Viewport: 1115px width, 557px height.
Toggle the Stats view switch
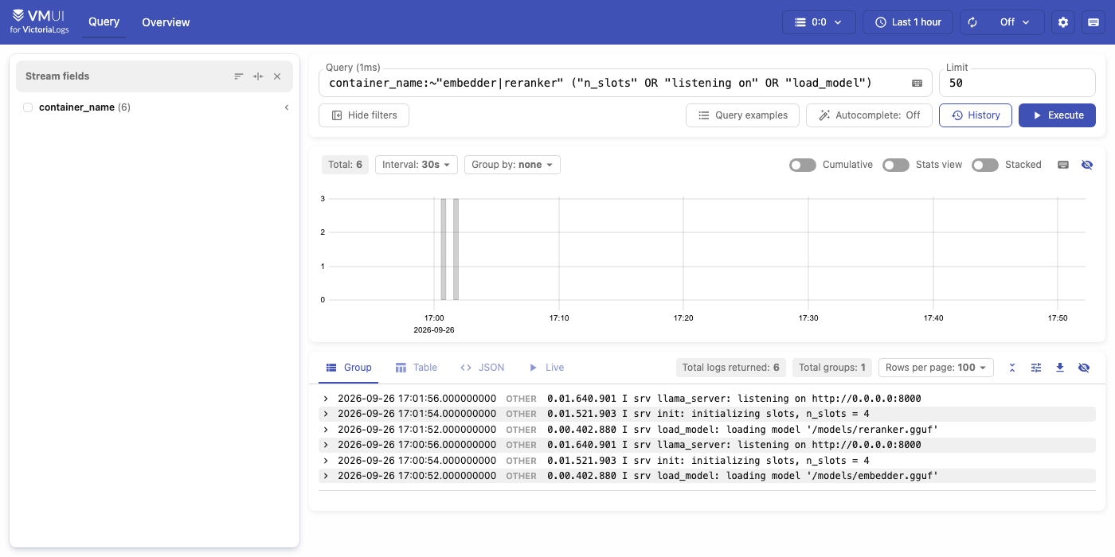point(896,165)
